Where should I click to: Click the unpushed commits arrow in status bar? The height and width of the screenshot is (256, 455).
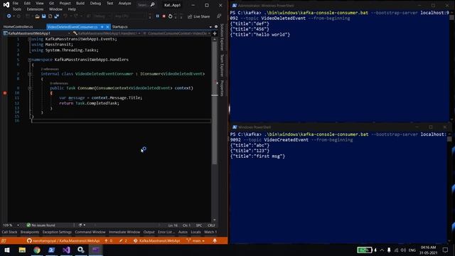[x=108, y=240]
